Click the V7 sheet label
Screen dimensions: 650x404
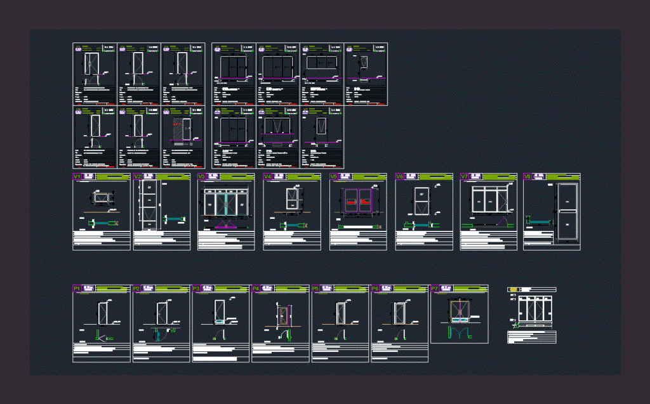point(464,176)
